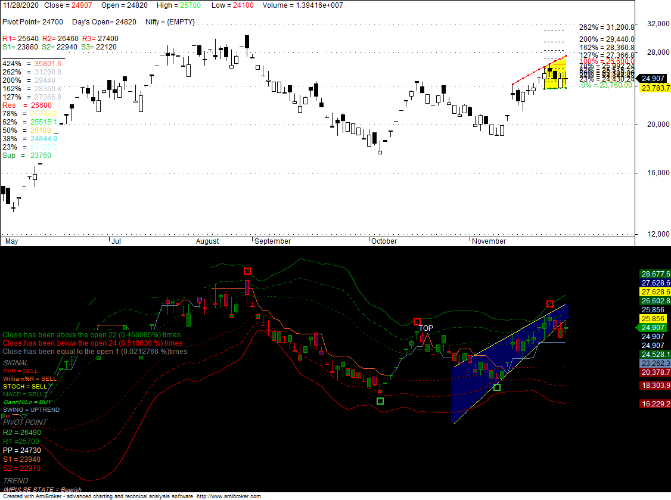Click the 'Close has been equal to the open' line
The width and height of the screenshot is (671, 500).
(95, 352)
